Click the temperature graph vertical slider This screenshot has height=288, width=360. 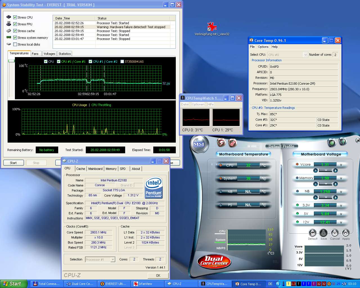pyautogui.click(x=11, y=61)
